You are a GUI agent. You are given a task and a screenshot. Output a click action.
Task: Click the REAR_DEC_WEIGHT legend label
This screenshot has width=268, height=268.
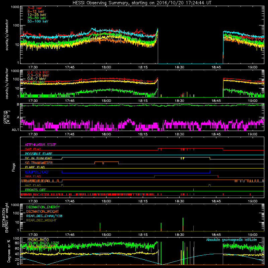click(41, 220)
